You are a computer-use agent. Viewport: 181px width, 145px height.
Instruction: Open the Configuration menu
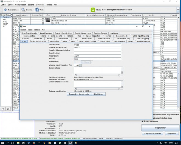click(x=21, y=5)
